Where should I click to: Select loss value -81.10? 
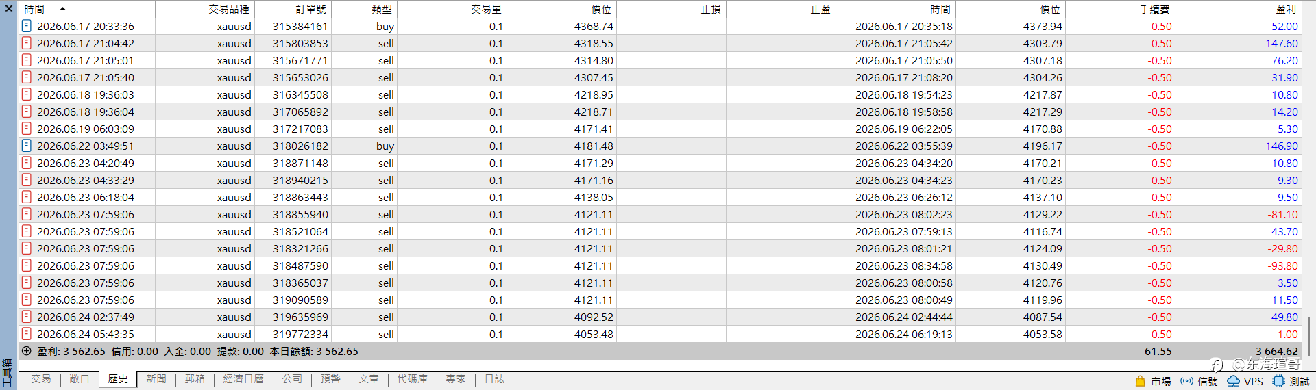pos(1283,214)
